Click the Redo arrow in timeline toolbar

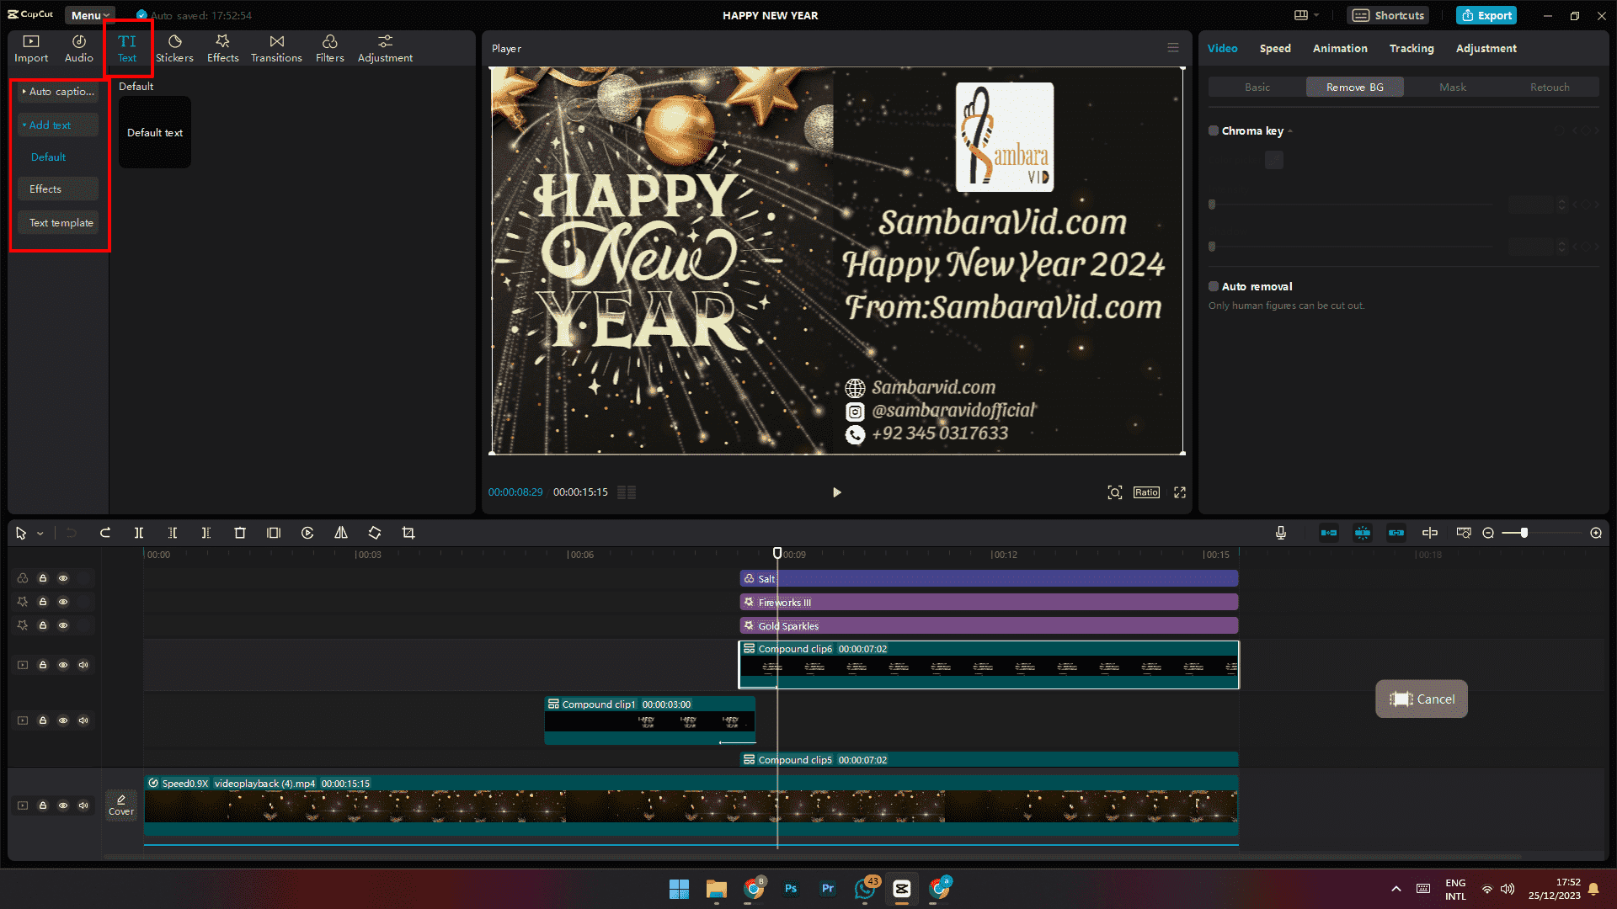[105, 533]
